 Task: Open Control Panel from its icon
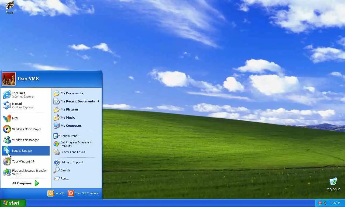56,136
